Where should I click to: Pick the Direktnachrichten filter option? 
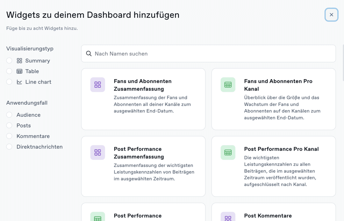[9, 147]
